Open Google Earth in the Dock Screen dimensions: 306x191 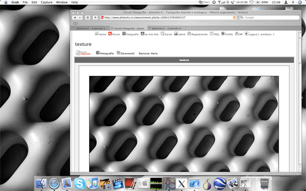(x=220, y=183)
